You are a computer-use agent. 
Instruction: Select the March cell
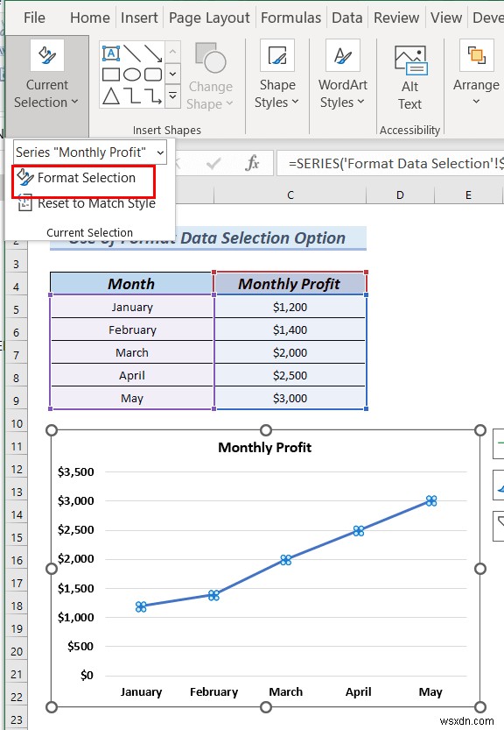[131, 352]
